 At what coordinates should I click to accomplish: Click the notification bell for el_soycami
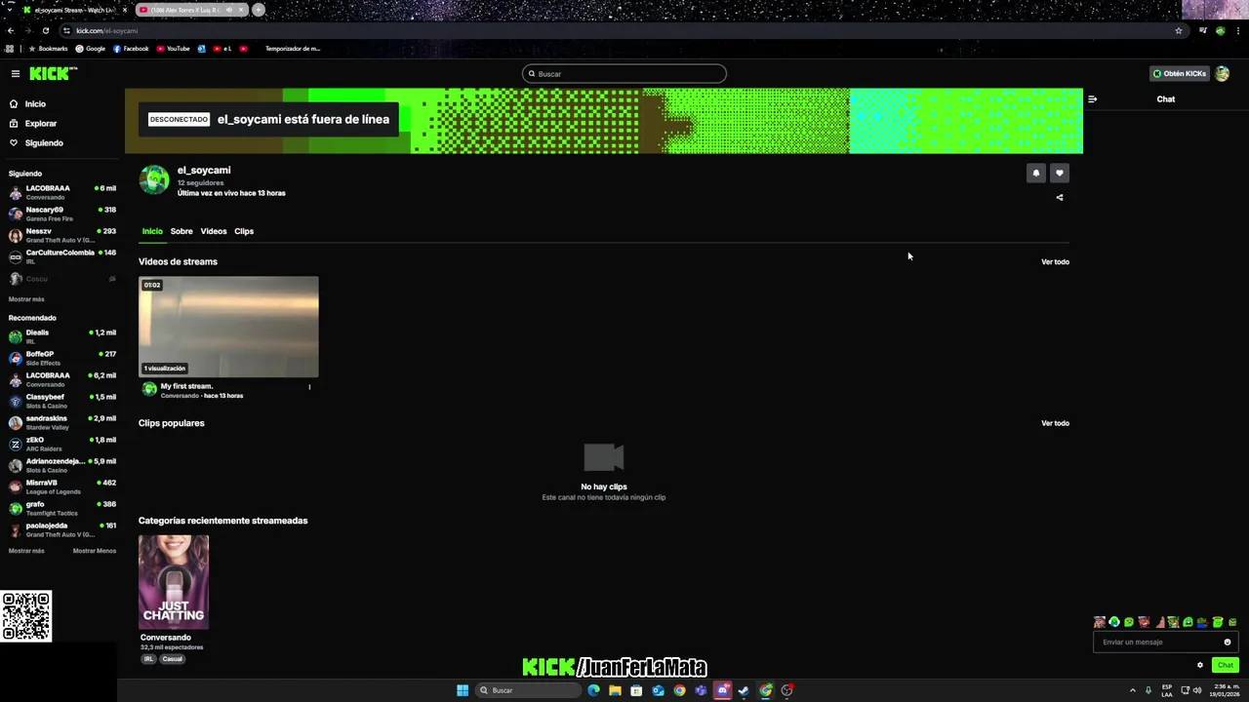point(1036,174)
